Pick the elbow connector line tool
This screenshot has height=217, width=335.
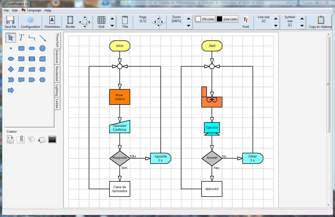32,38
